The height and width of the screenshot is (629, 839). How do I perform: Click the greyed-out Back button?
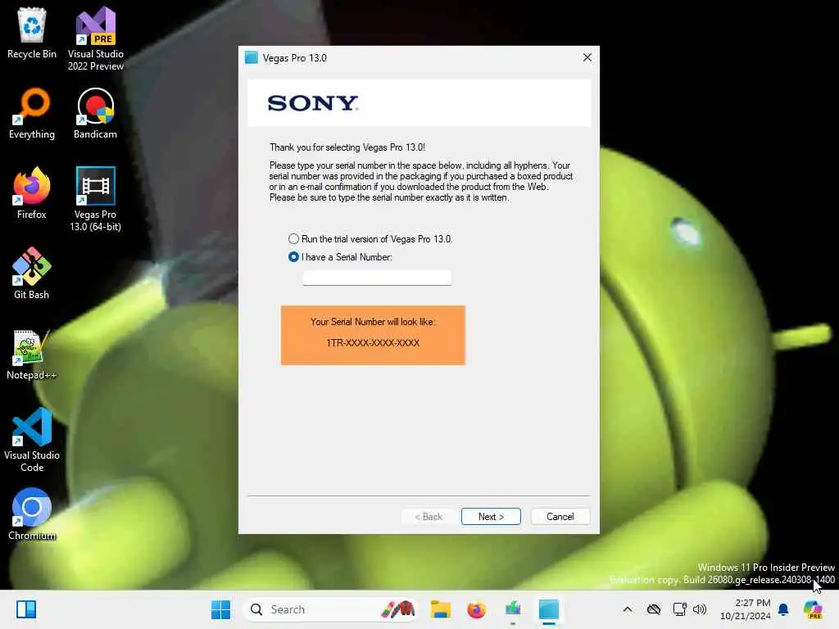click(x=429, y=516)
